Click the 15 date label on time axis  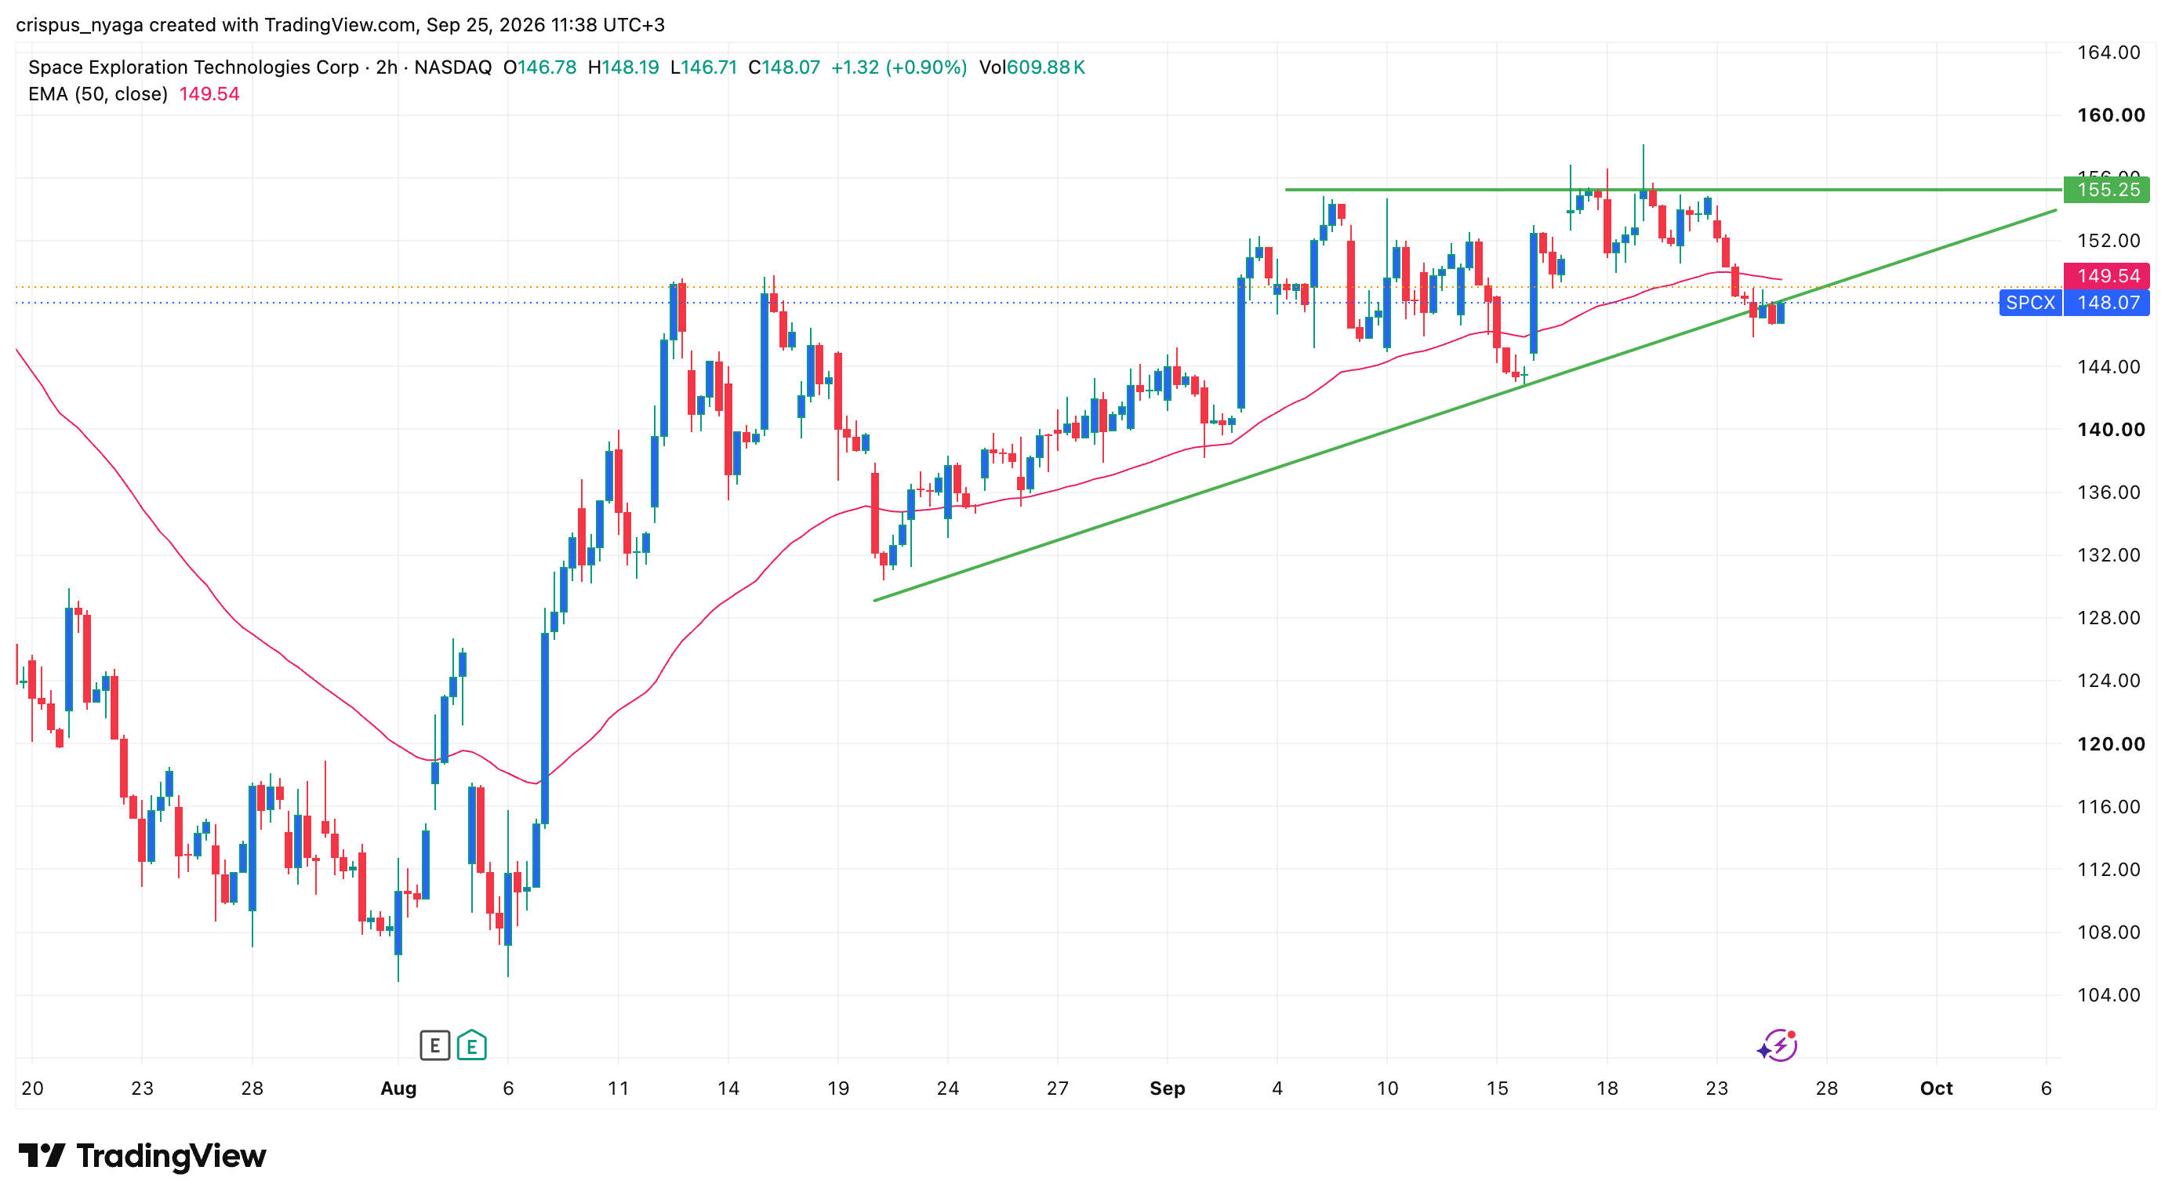(x=1497, y=1089)
